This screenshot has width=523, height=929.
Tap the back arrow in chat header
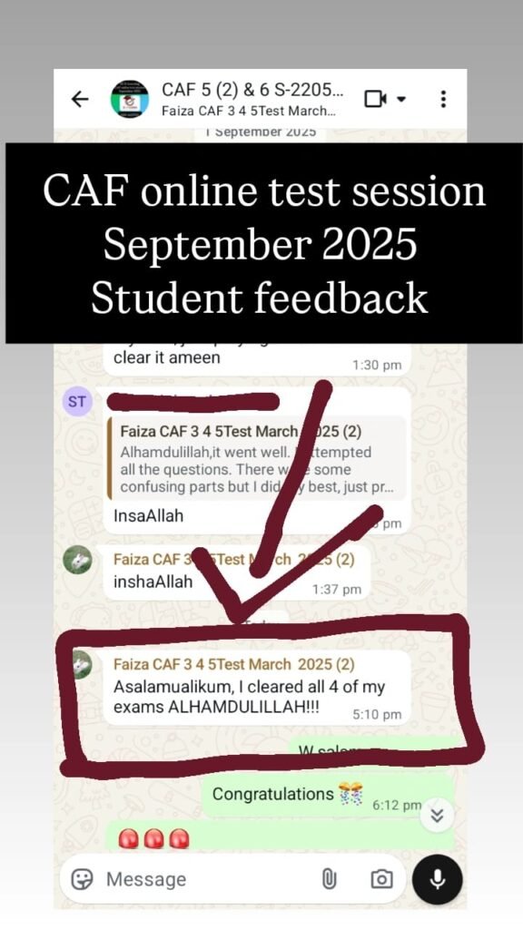tap(80, 99)
